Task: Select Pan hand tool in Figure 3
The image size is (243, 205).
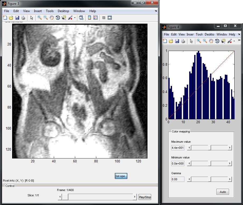Action: 52,18
